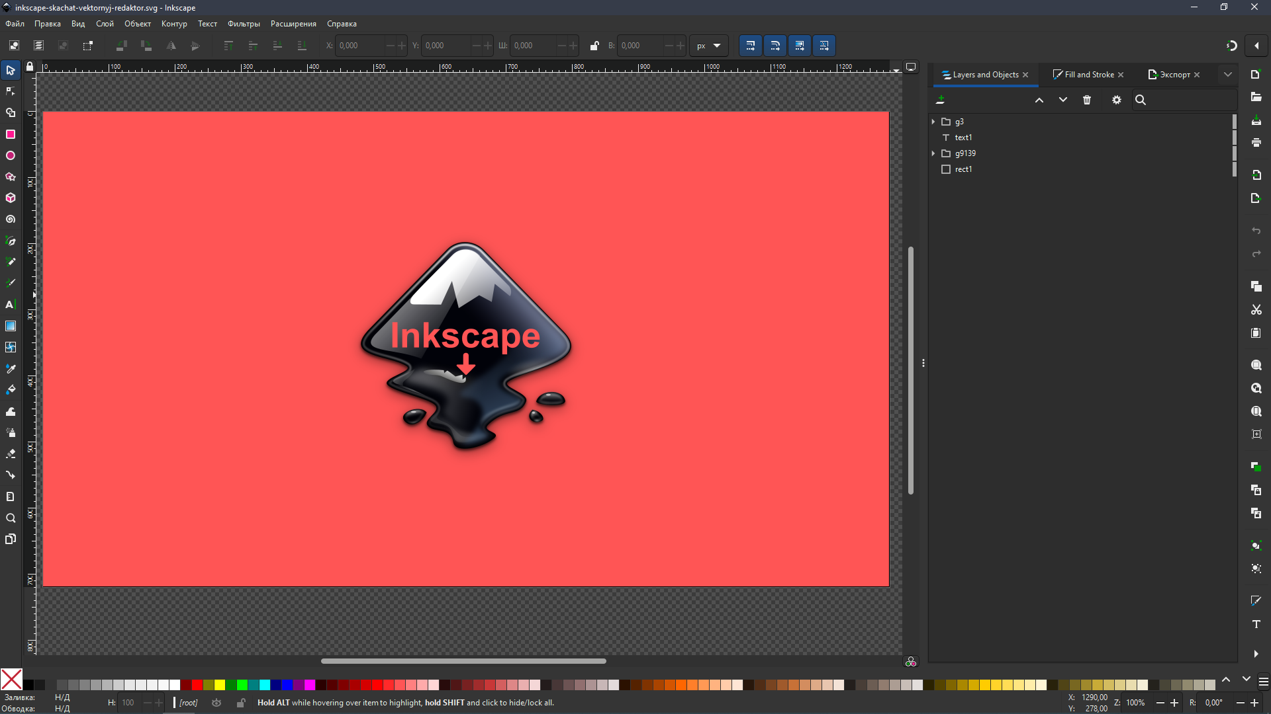
Task: Toggle scale stroke width on transform
Action: pos(750,46)
